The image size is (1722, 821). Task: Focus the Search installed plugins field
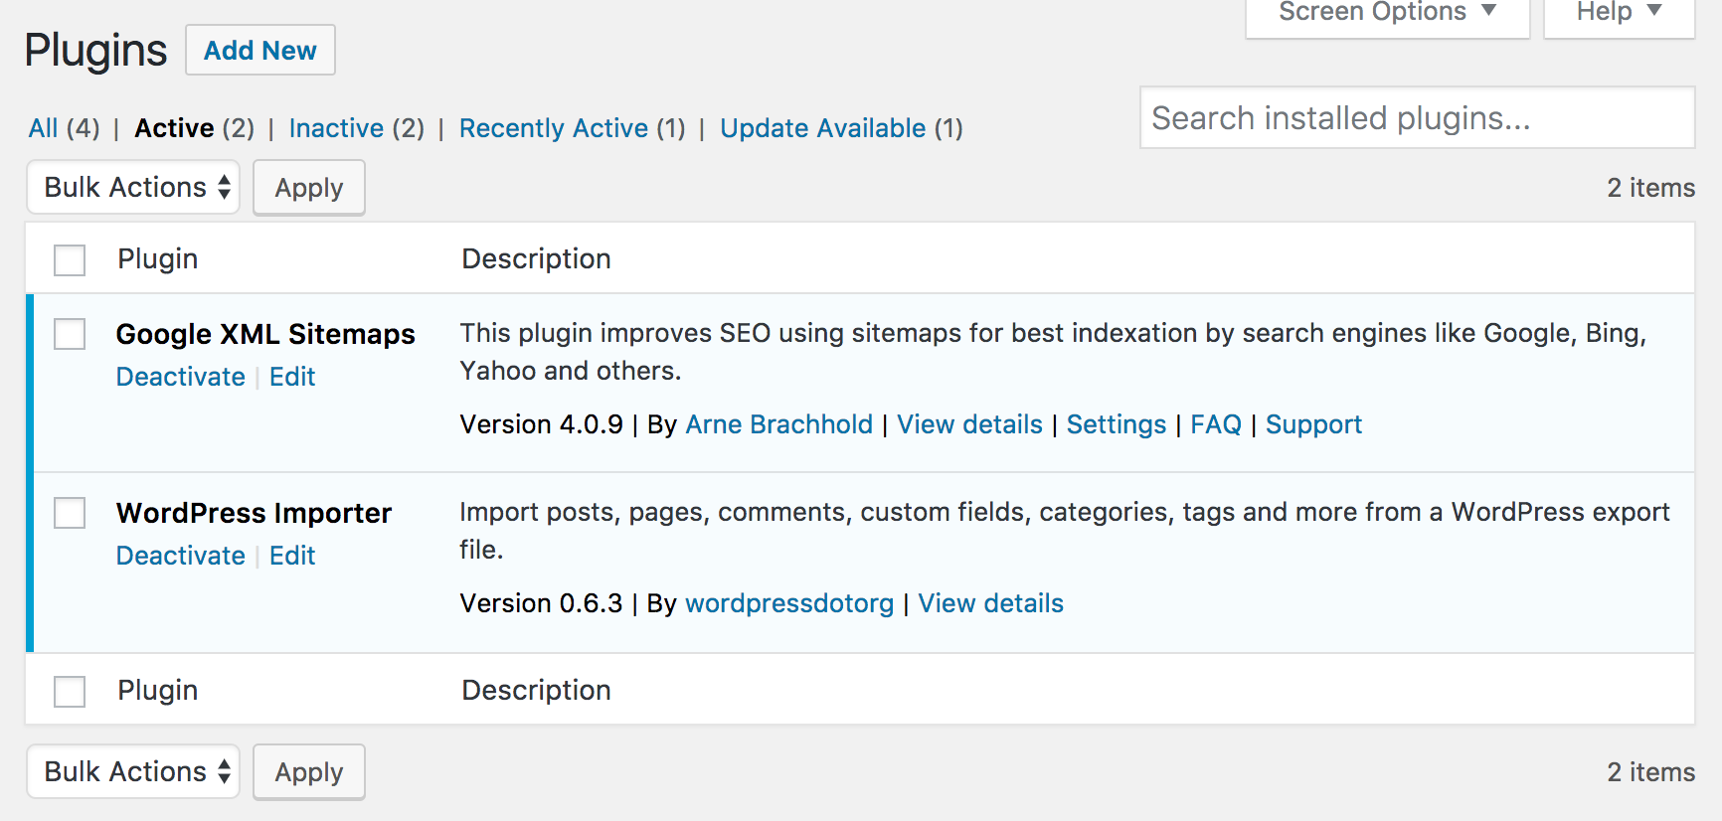coord(1417,117)
